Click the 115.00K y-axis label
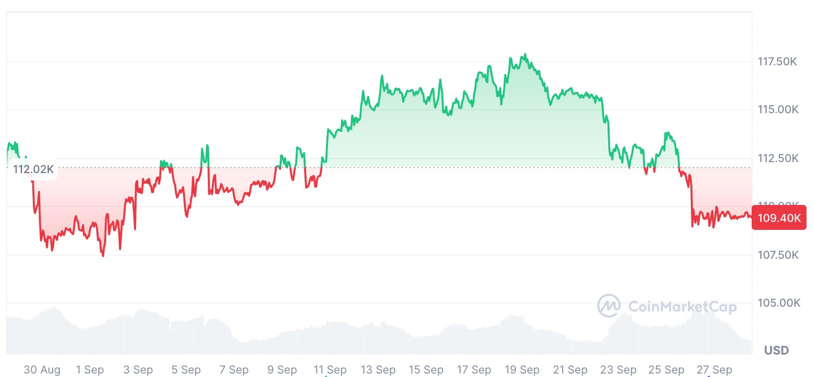 pos(778,109)
